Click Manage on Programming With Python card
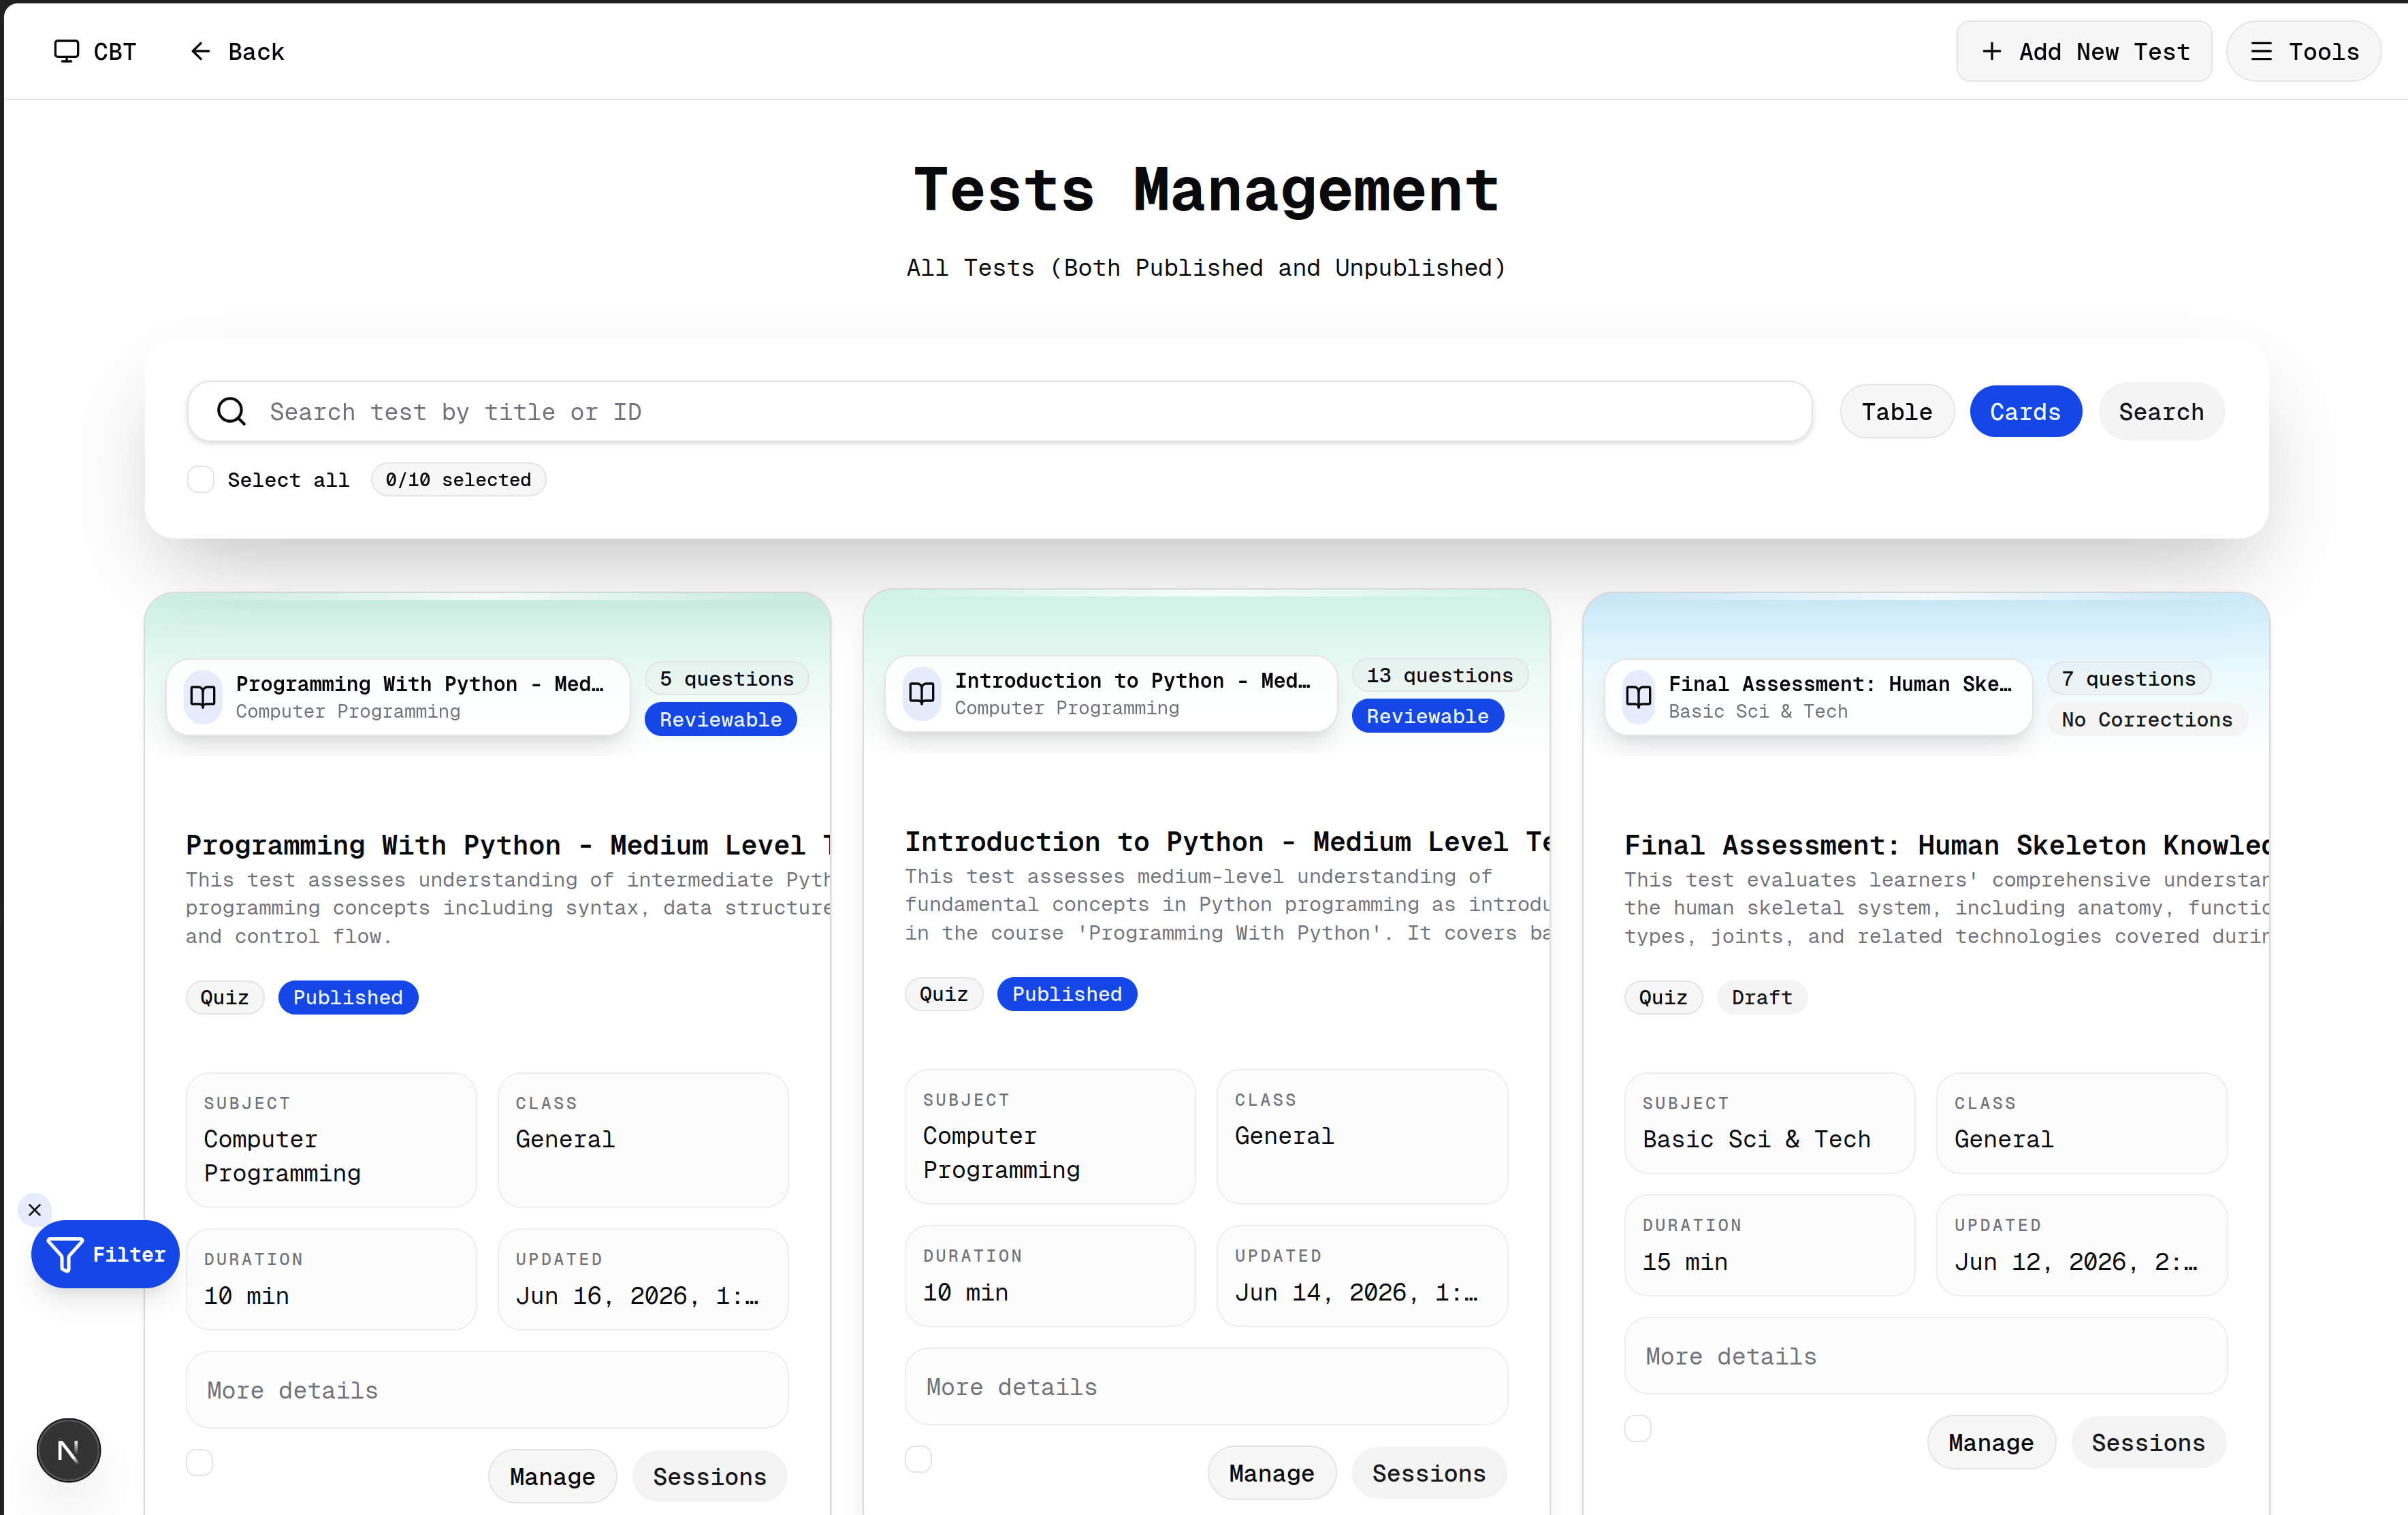The height and width of the screenshot is (1515, 2408). (x=552, y=1476)
